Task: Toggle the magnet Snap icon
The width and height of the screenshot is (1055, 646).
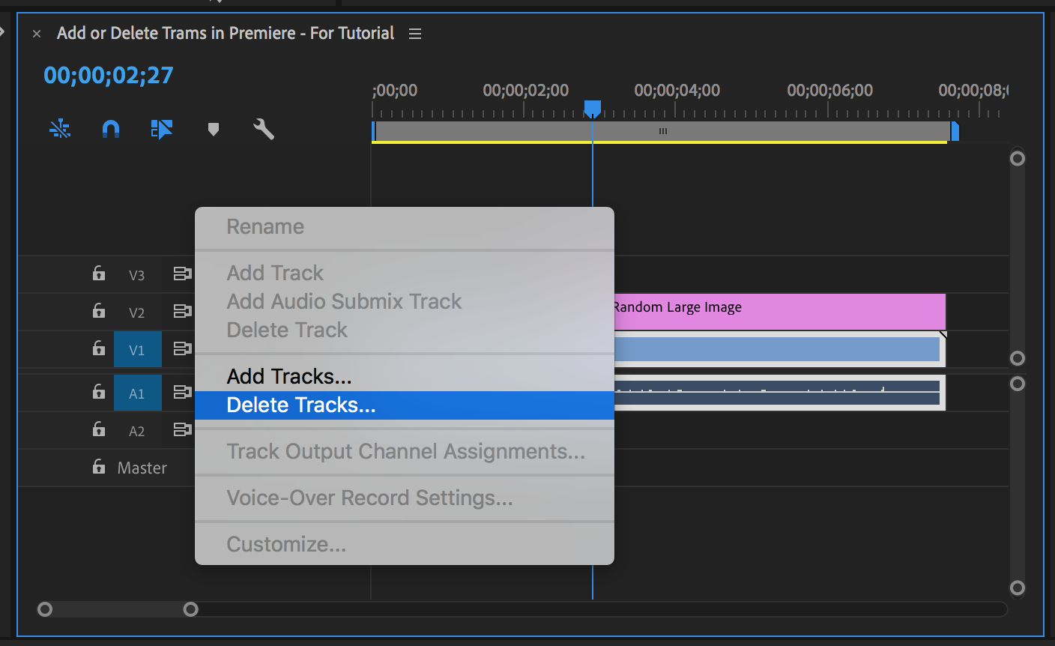Action: (110, 129)
